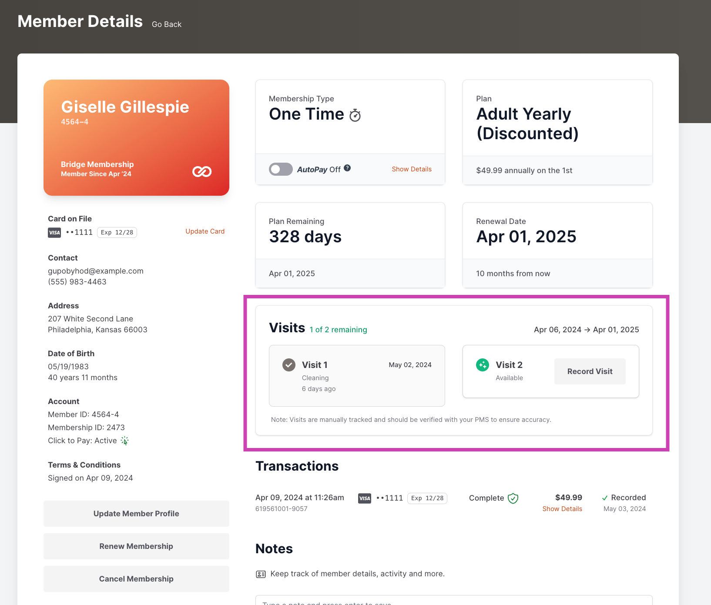The width and height of the screenshot is (711, 605).
Task: Click the 05/19/1983 date of birth
Action: (x=68, y=367)
